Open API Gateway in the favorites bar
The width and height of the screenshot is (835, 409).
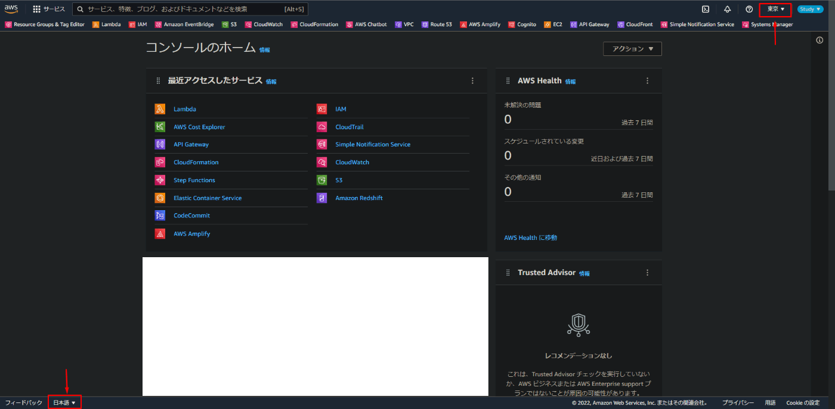coord(590,24)
